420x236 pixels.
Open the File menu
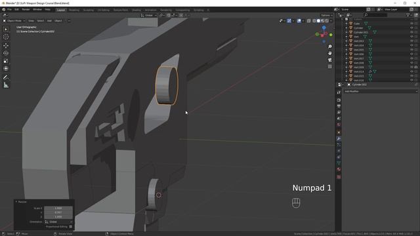[x=9, y=9]
